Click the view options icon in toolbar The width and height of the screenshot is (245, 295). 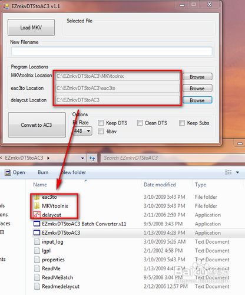[229, 172]
